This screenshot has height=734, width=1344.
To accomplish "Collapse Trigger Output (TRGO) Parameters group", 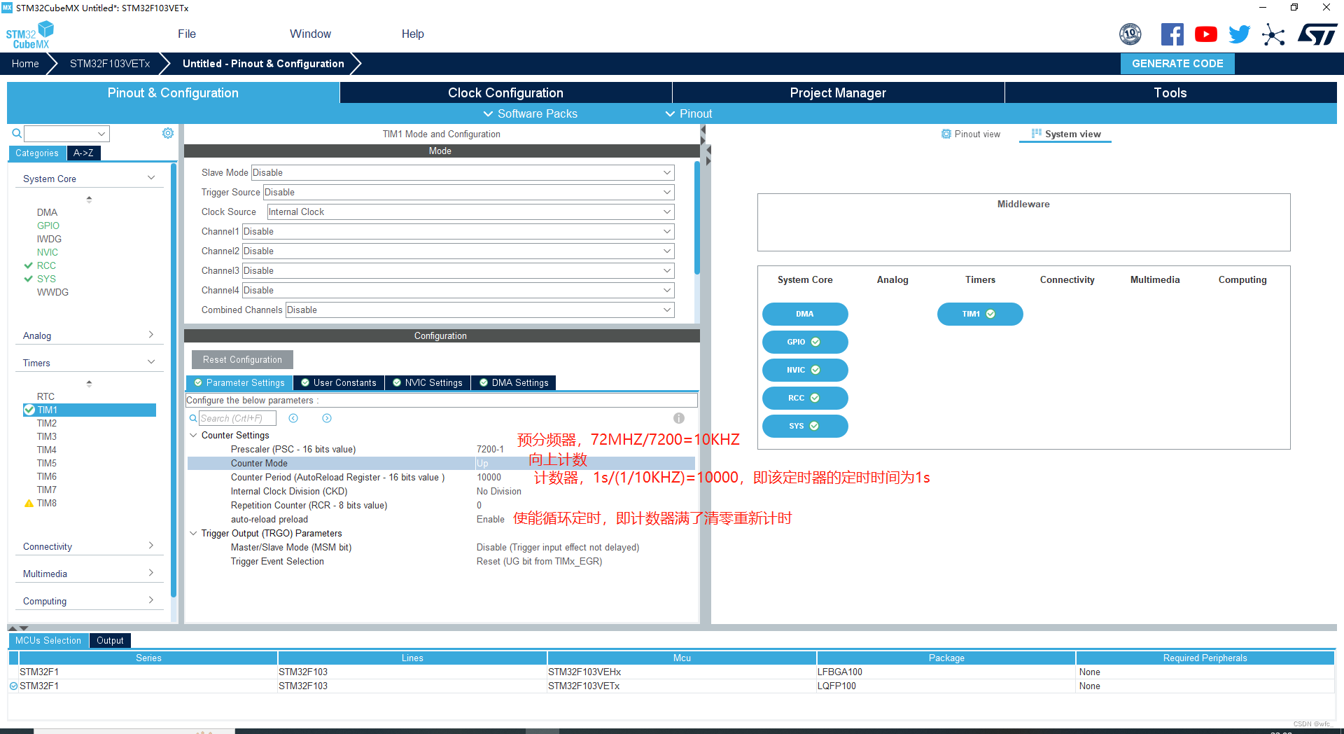I will click(x=194, y=533).
